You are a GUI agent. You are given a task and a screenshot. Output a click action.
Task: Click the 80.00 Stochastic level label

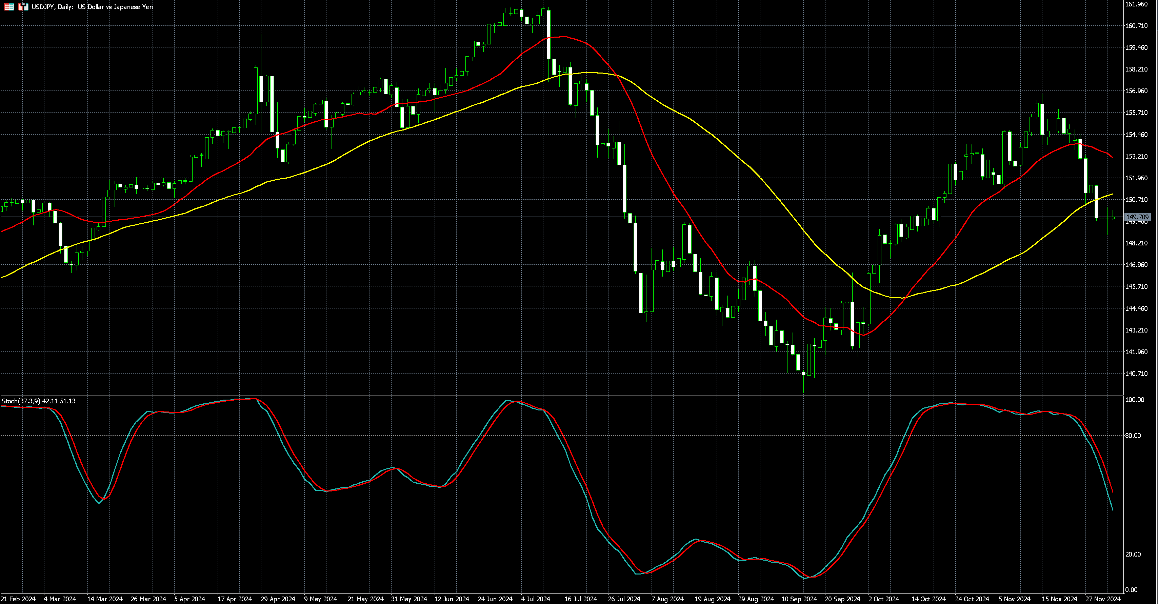(1133, 436)
